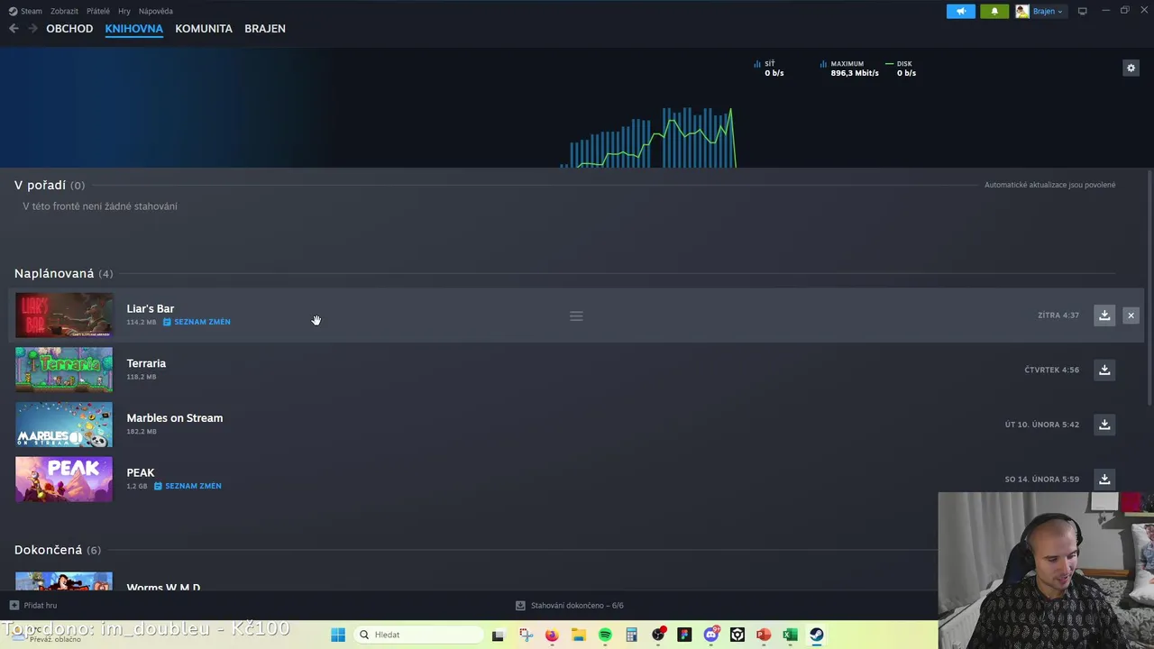This screenshot has width=1154, height=649.
Task: Click Přidat hru add game button
Action: coord(33,605)
